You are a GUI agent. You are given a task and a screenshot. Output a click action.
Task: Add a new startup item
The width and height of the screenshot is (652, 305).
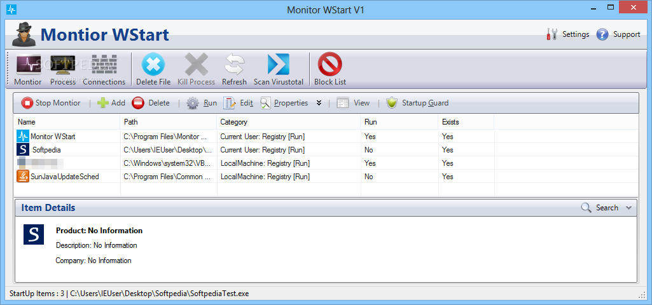(x=111, y=103)
